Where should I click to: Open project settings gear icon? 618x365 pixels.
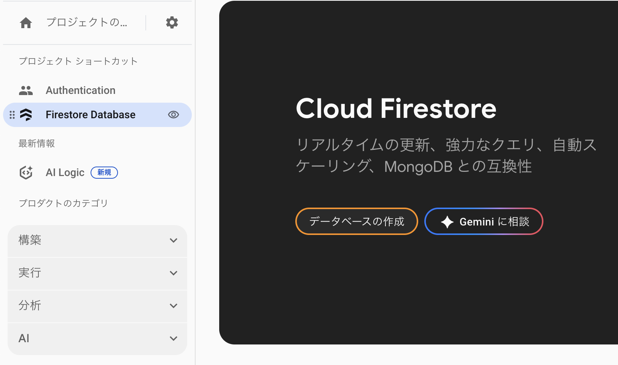pyautogui.click(x=172, y=22)
